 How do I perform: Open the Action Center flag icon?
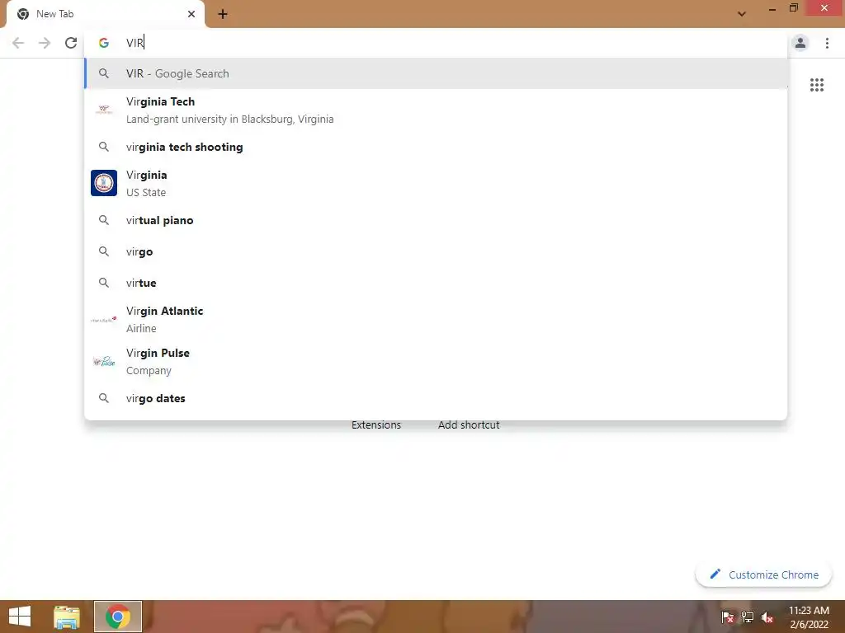click(727, 617)
